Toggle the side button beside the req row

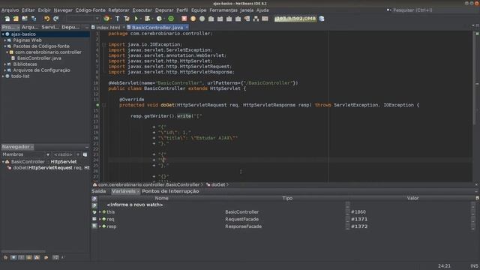[94, 219]
